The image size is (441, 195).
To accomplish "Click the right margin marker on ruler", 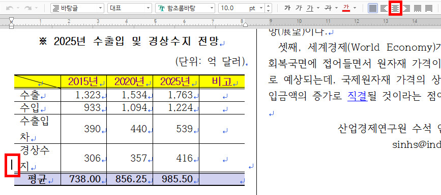I will 245,25.
